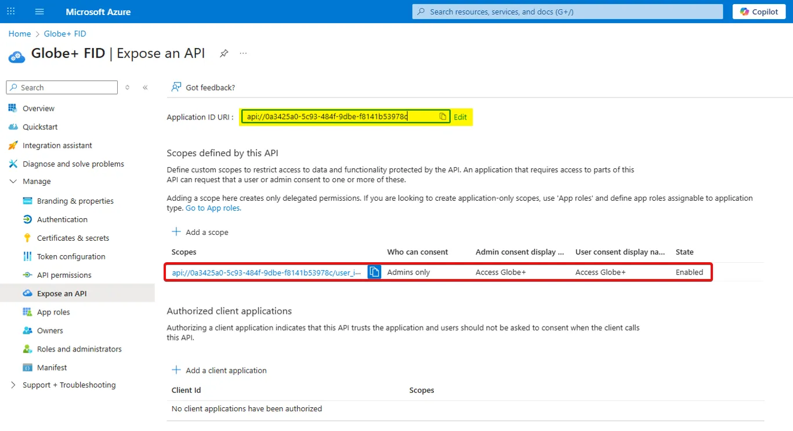
Task: Click the top resource search box
Action: click(x=567, y=12)
